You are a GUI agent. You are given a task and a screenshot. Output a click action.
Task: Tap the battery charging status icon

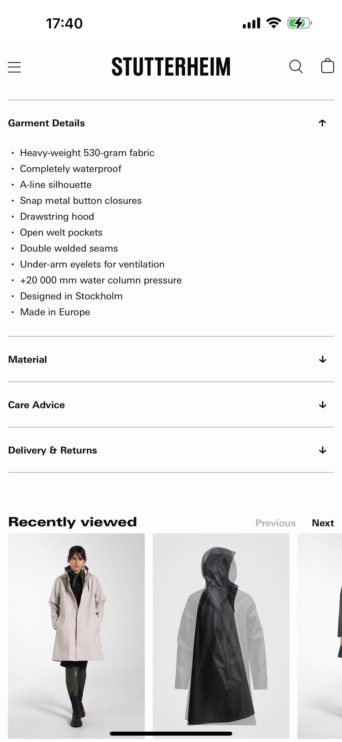299,23
